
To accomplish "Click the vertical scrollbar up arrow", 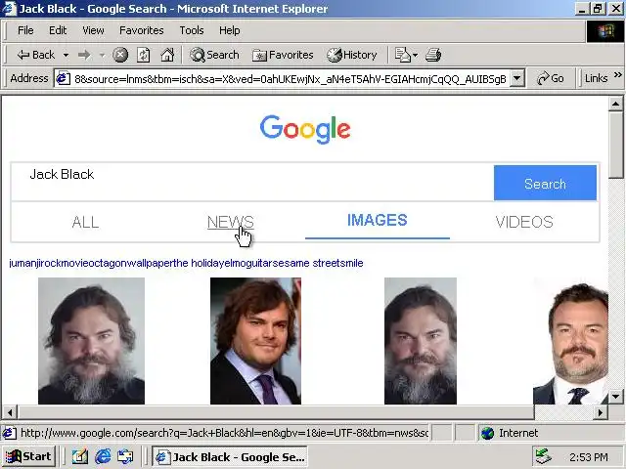I will coord(615,105).
